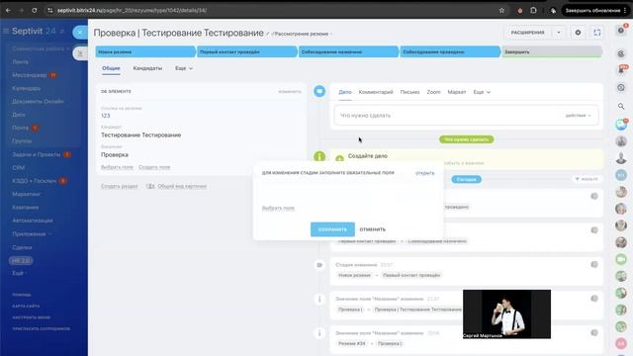633x356 pixels.
Task: Click Создать раздел link
Action: (119, 186)
